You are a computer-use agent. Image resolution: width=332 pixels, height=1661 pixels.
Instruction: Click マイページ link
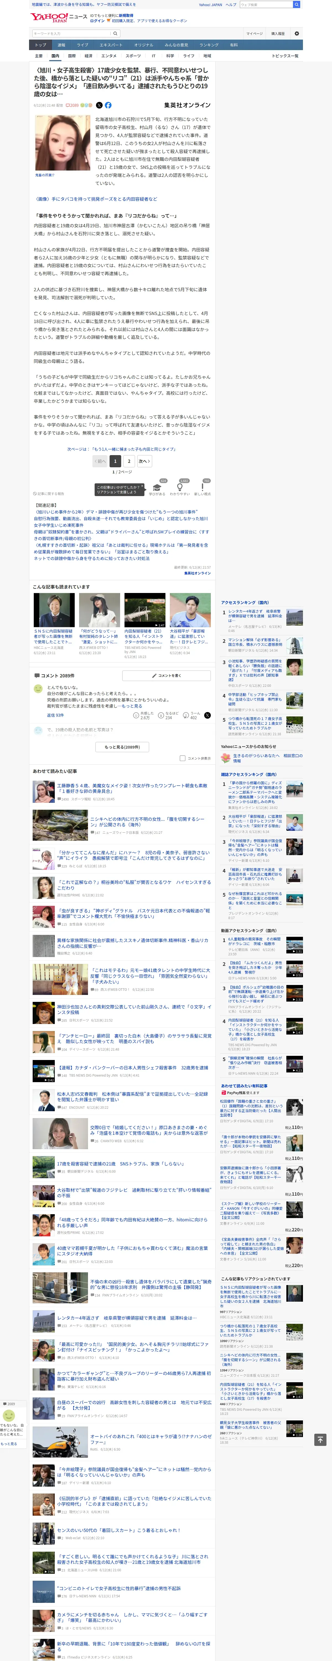click(x=254, y=33)
